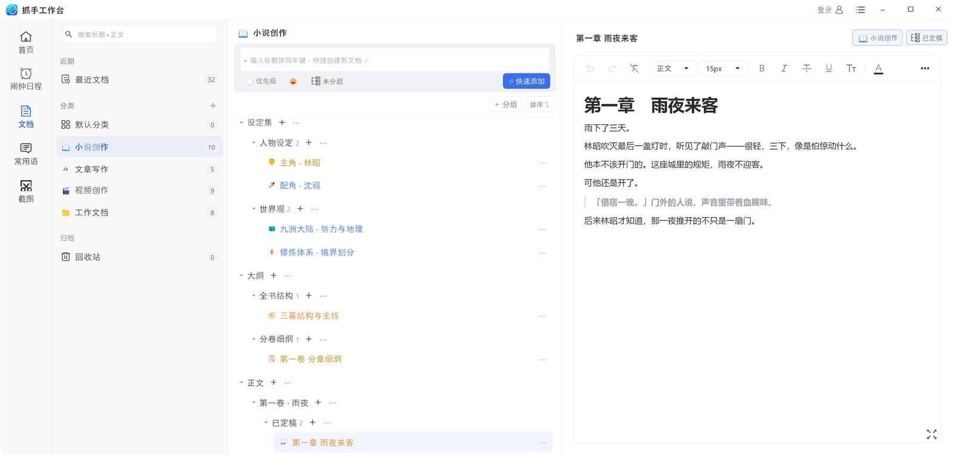Toggle bold formatting
This screenshot has width=953, height=455.
click(x=762, y=68)
